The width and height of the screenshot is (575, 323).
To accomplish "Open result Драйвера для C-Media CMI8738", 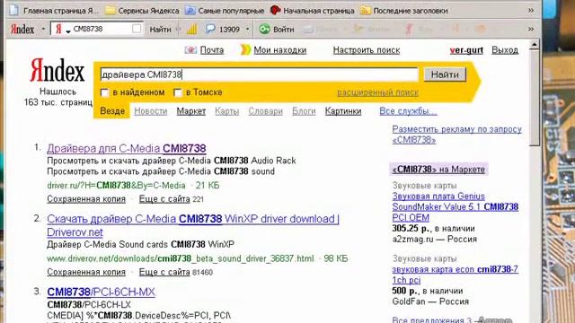I will click(127, 148).
